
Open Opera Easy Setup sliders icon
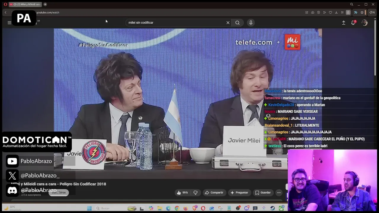tap(342, 12)
